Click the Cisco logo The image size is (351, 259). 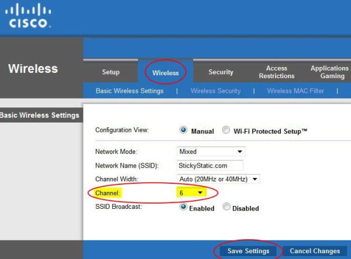click(28, 16)
